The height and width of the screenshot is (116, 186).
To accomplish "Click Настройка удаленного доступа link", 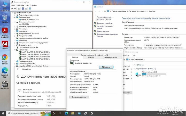I will 105,27.
